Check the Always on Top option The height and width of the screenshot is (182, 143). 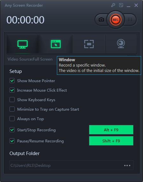pos(12,119)
